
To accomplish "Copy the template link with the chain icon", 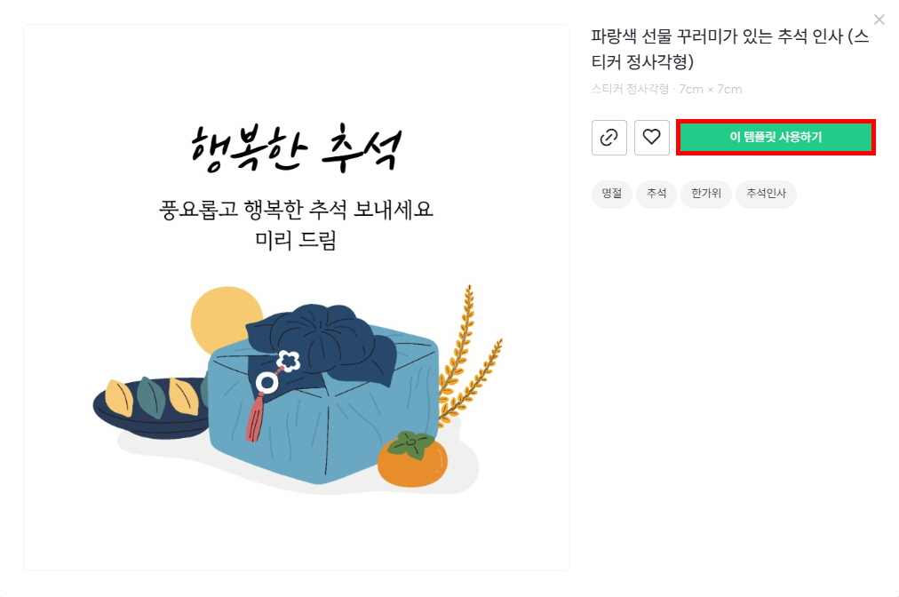I will pos(609,138).
